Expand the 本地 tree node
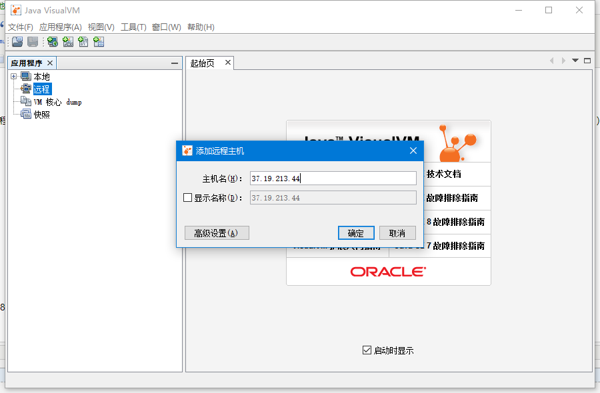 click(x=14, y=77)
